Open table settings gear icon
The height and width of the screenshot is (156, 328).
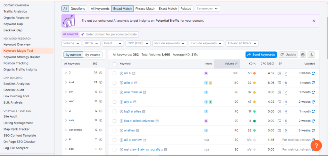(x=303, y=55)
